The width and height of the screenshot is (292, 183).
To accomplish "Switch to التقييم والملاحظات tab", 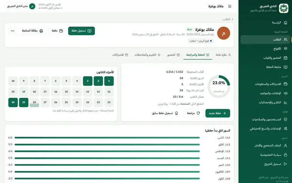I will (x=148, y=55).
